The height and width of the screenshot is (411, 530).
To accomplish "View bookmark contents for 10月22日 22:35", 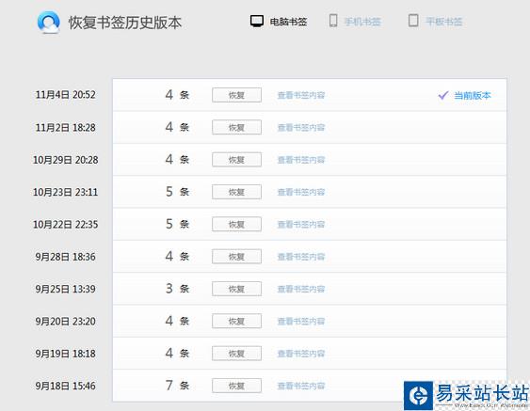I will [x=301, y=224].
